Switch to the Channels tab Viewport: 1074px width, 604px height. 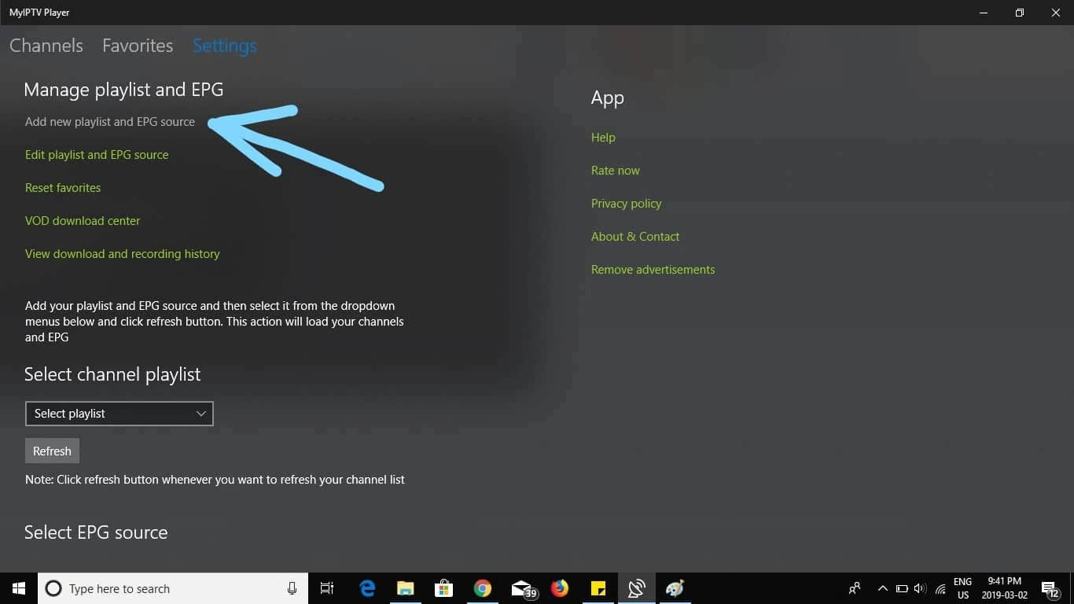pos(46,46)
